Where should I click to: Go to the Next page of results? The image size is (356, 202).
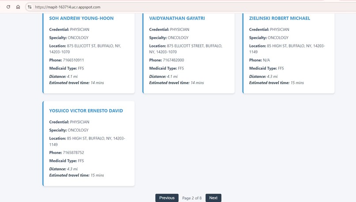click(213, 198)
